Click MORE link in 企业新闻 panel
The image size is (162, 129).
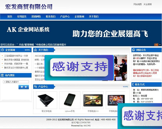pyautogui.click(x=28, y=50)
